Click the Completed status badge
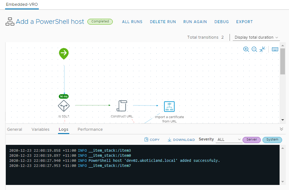The height and width of the screenshot is (190, 289). 100,21
